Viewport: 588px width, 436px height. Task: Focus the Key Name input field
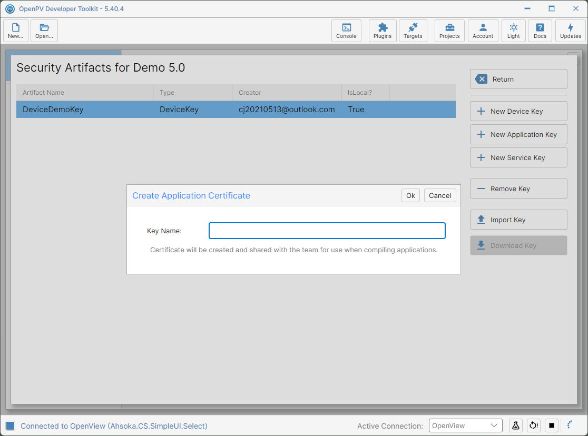coord(327,231)
